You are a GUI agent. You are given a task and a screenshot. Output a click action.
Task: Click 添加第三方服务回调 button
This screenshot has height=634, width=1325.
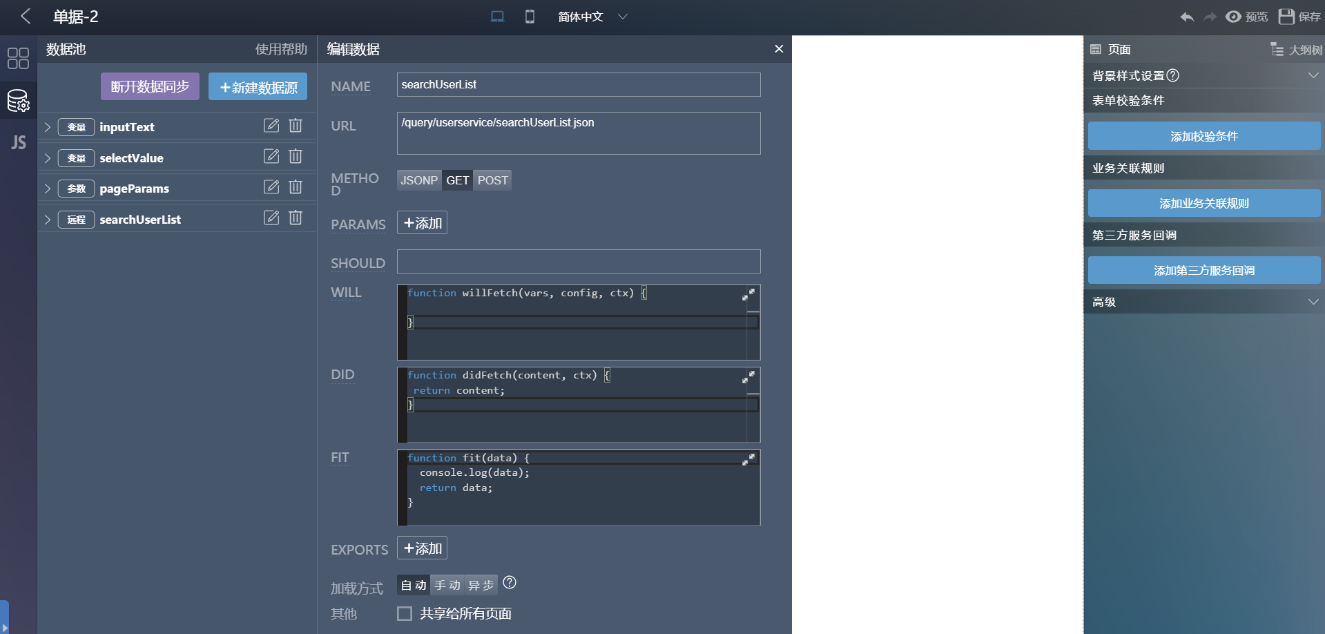(1204, 270)
